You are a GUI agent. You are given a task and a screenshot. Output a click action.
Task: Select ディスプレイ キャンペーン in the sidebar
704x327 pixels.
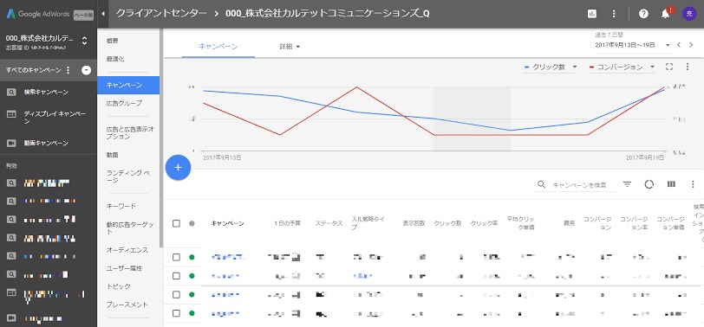(55, 118)
